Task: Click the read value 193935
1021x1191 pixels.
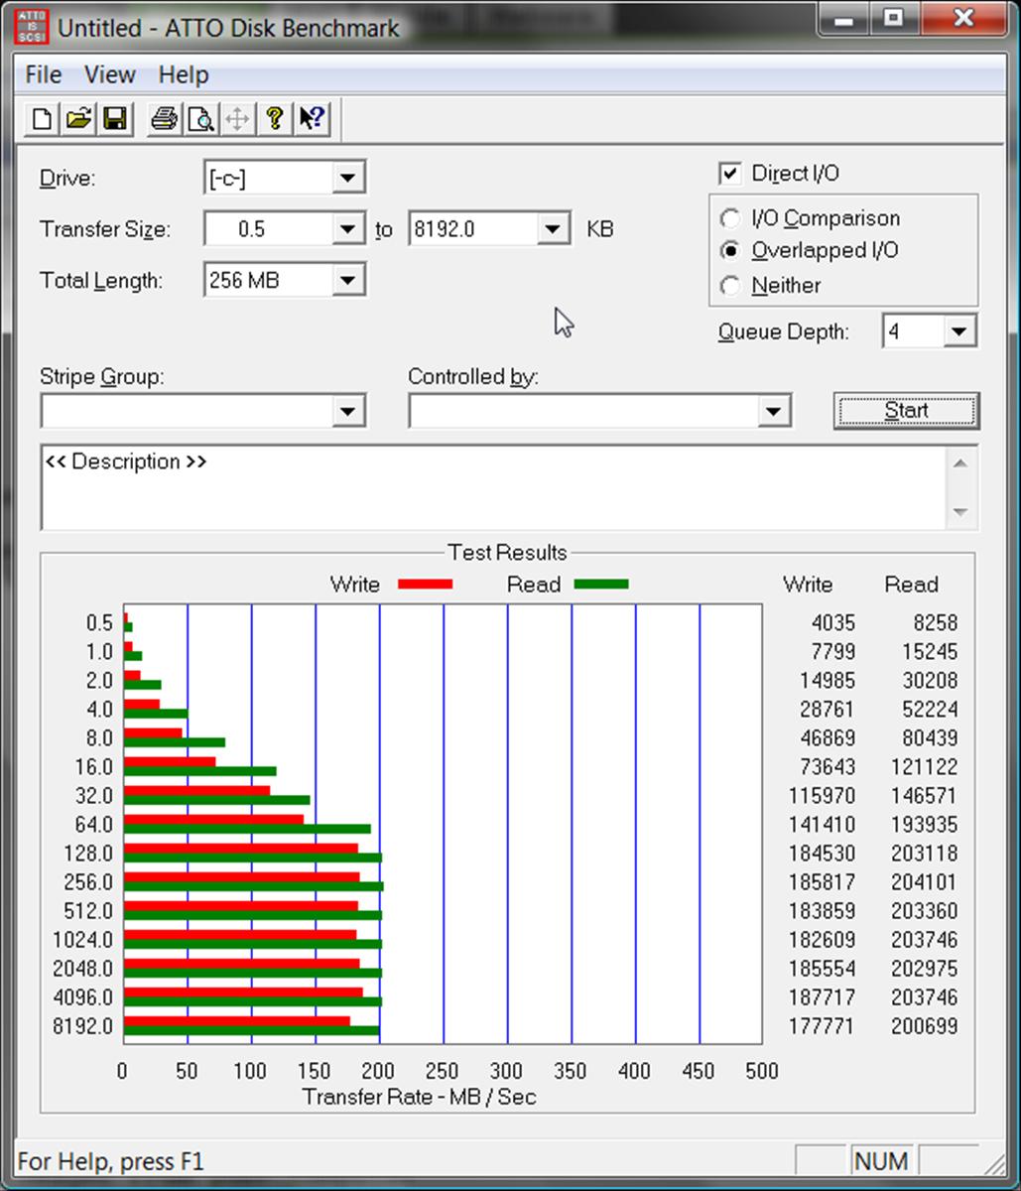Action: (x=925, y=825)
